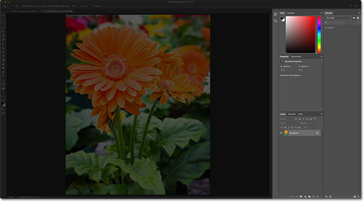Select the Zoom tool in the toolbar
The image size is (364, 202).
click(x=3, y=92)
